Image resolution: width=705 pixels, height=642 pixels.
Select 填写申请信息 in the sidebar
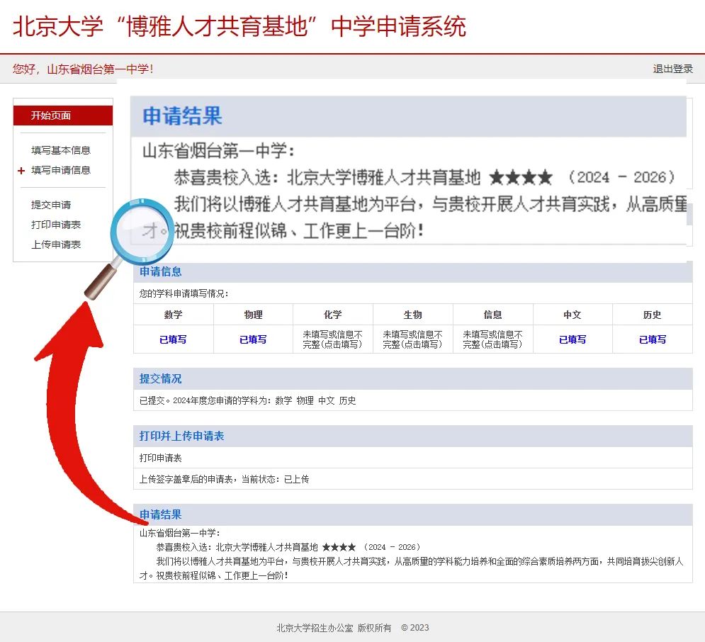pyautogui.click(x=61, y=170)
